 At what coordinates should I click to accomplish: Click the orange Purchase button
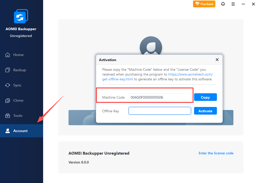click(x=204, y=4)
